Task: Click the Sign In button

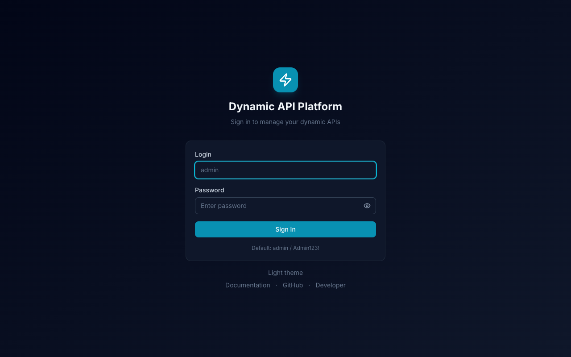Action: pos(285,229)
